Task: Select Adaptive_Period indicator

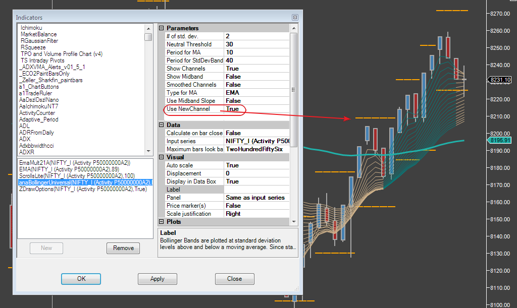Action: [38, 119]
